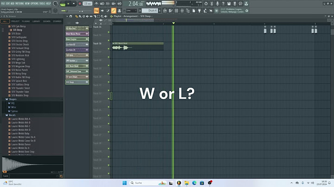Click the stop transport button

[74, 4]
